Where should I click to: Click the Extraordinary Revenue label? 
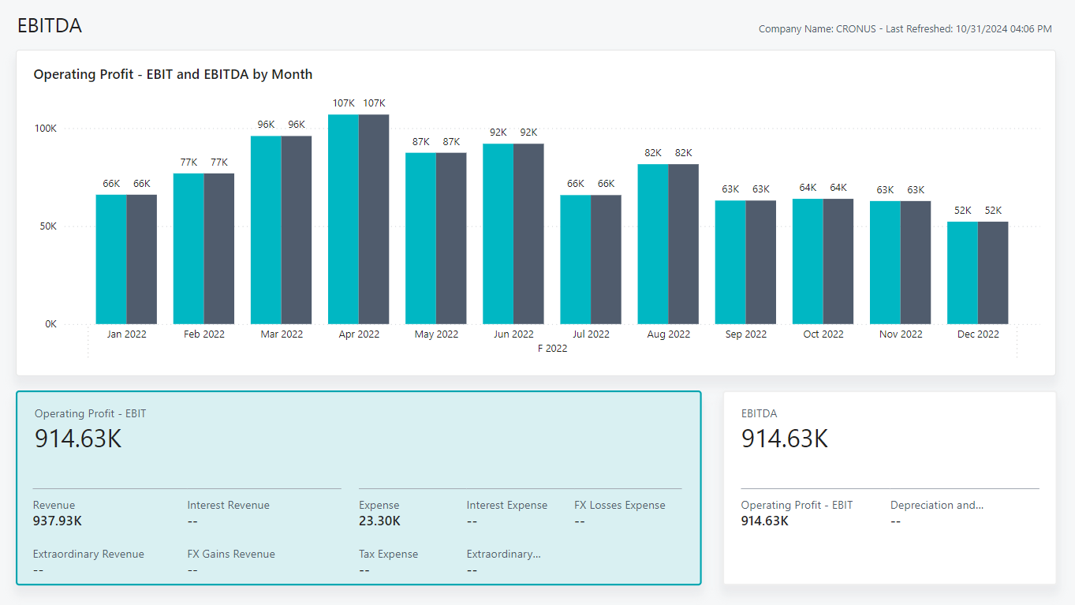point(88,554)
